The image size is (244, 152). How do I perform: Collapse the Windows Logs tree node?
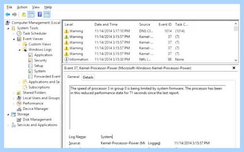click(x=20, y=50)
